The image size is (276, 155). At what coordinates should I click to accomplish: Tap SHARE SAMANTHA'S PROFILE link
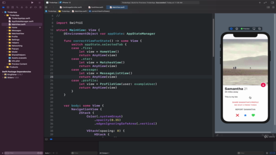pos(245,102)
